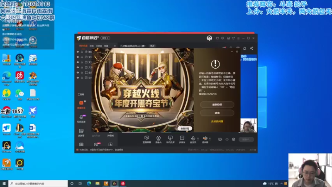This screenshot has height=187, width=332.
Task: Click 退出 exit button in error dialog
Action: [217, 113]
